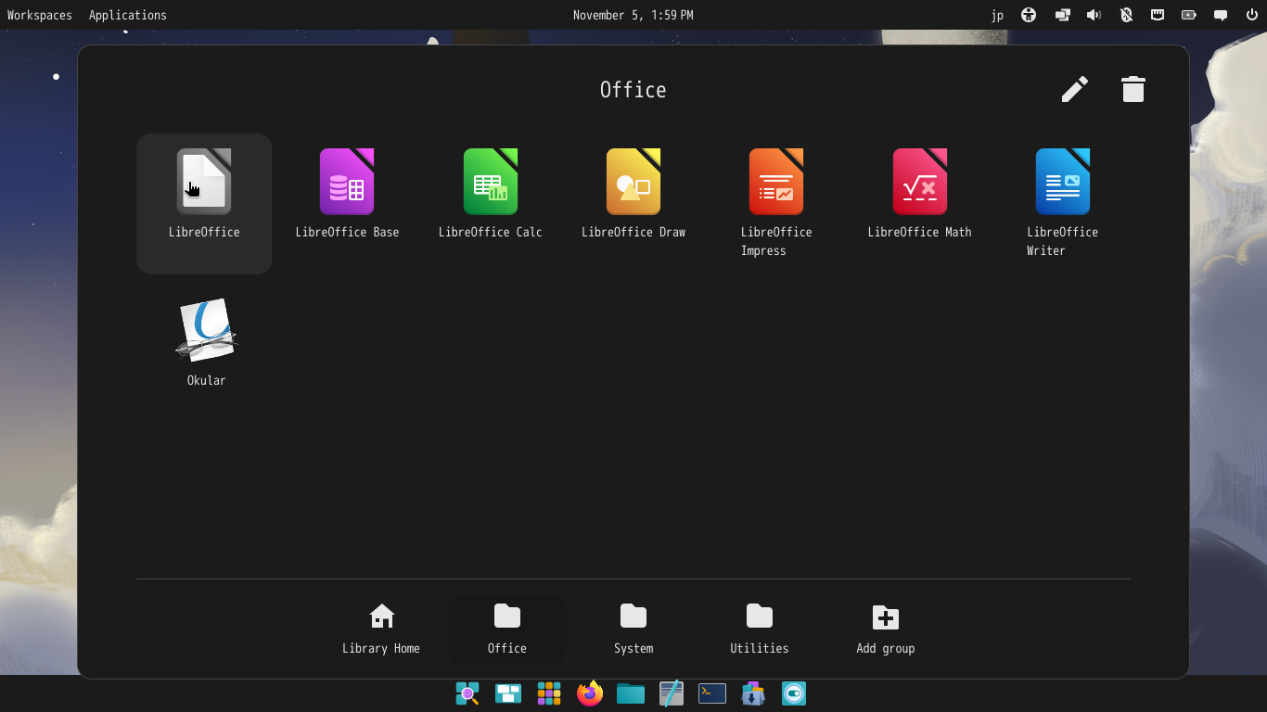This screenshot has height=712, width=1267.
Task: Open Workspaces overview from top panel
Action: point(40,15)
